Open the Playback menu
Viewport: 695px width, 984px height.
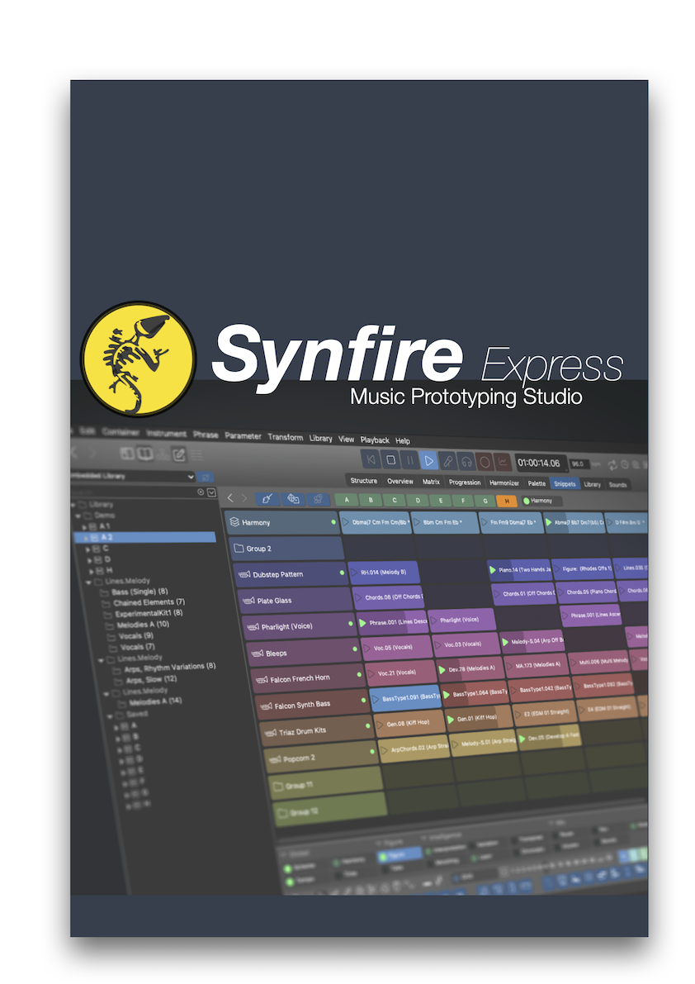point(374,440)
